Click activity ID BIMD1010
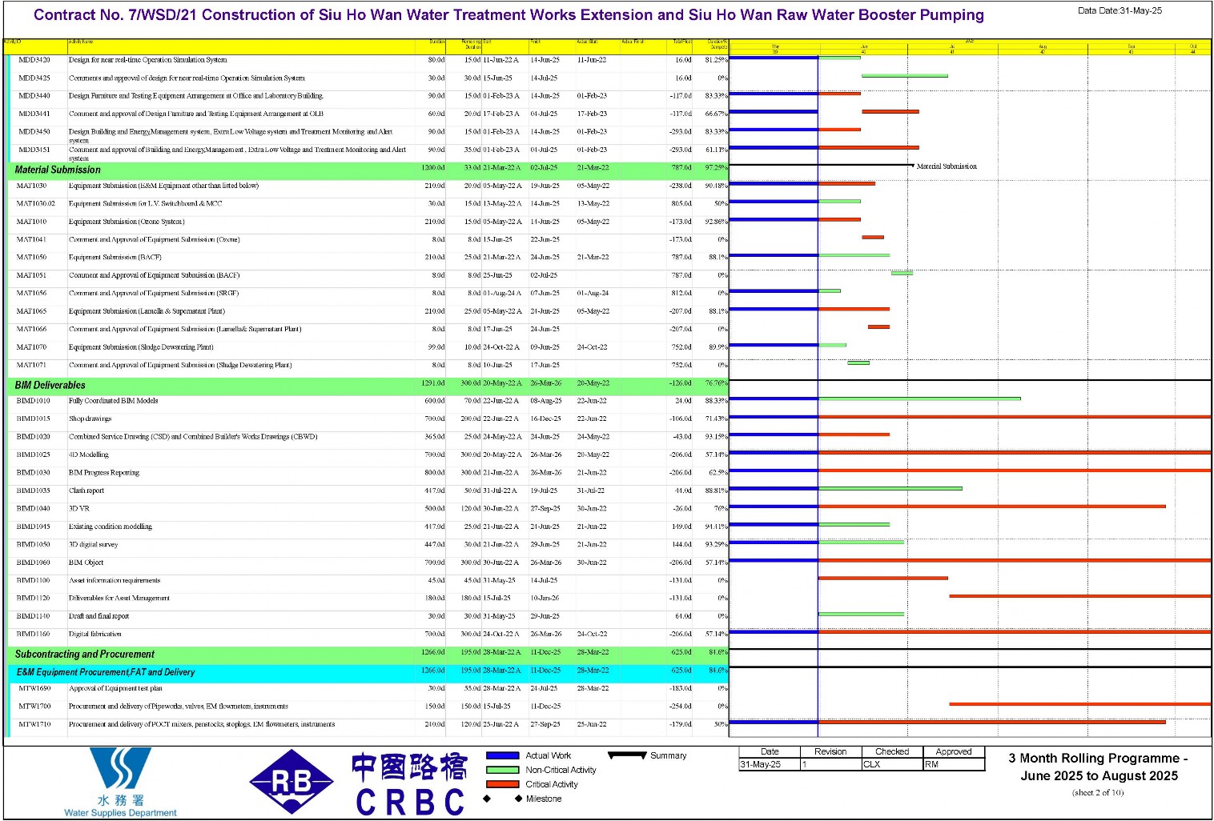The width and height of the screenshot is (1214, 821). click(x=33, y=401)
